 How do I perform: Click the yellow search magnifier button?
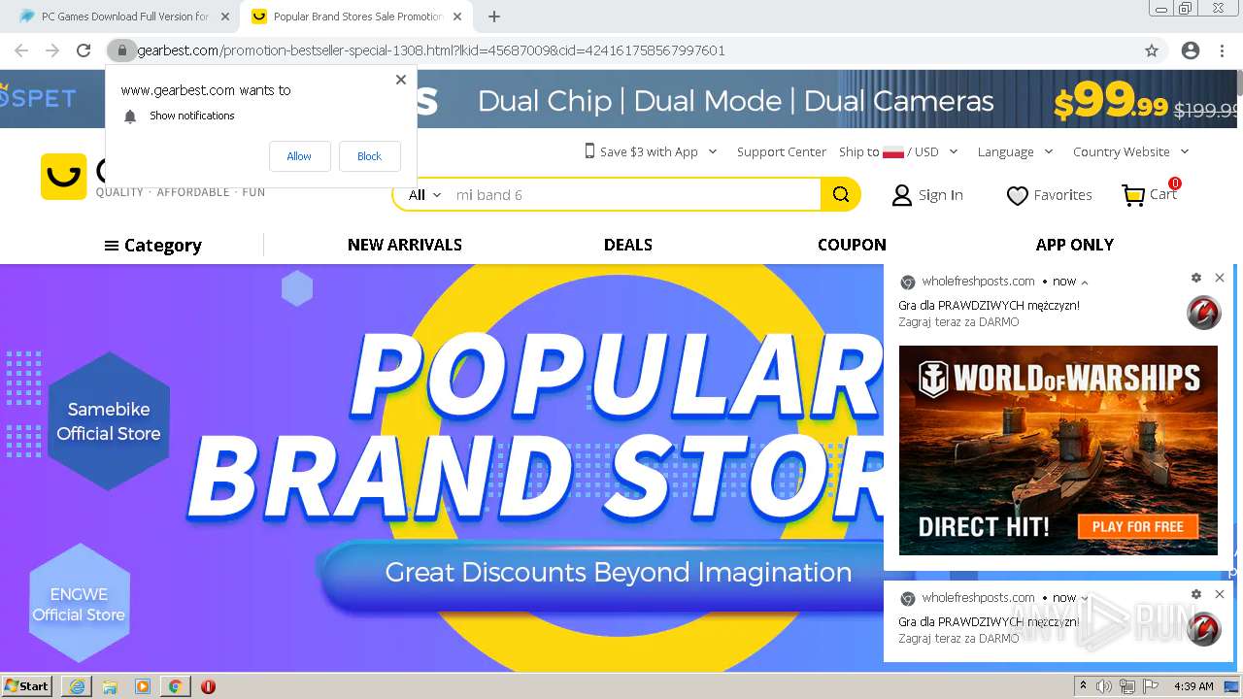[840, 195]
